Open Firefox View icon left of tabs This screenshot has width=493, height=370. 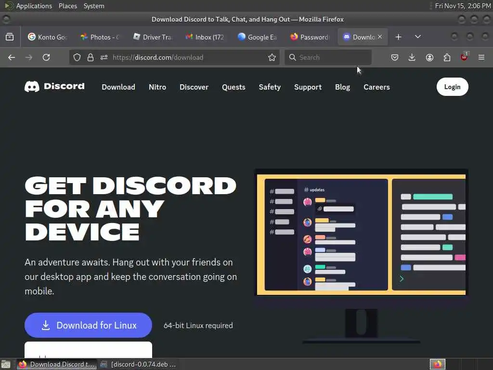[10, 37]
